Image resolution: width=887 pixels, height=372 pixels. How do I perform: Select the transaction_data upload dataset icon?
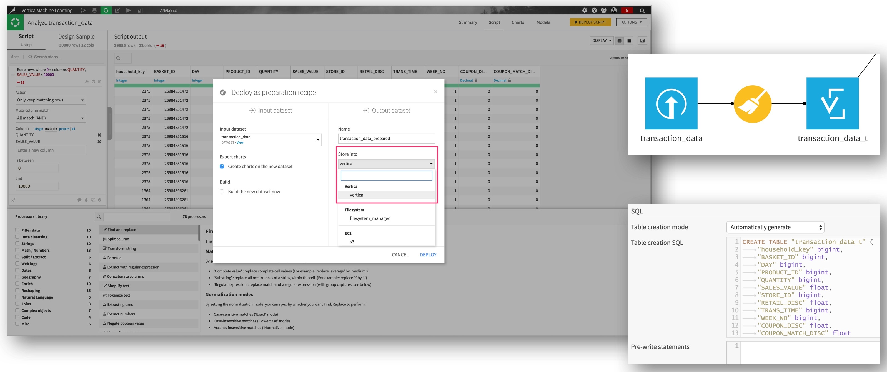pyautogui.click(x=671, y=103)
